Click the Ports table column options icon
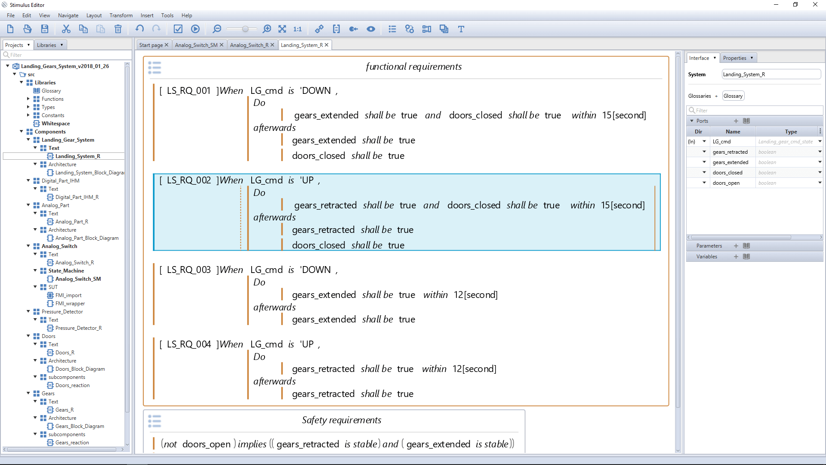 tap(820, 131)
